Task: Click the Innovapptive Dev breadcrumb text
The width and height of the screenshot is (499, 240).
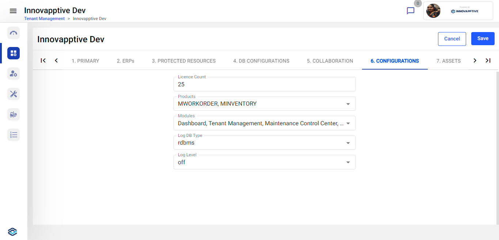Action: (89, 19)
